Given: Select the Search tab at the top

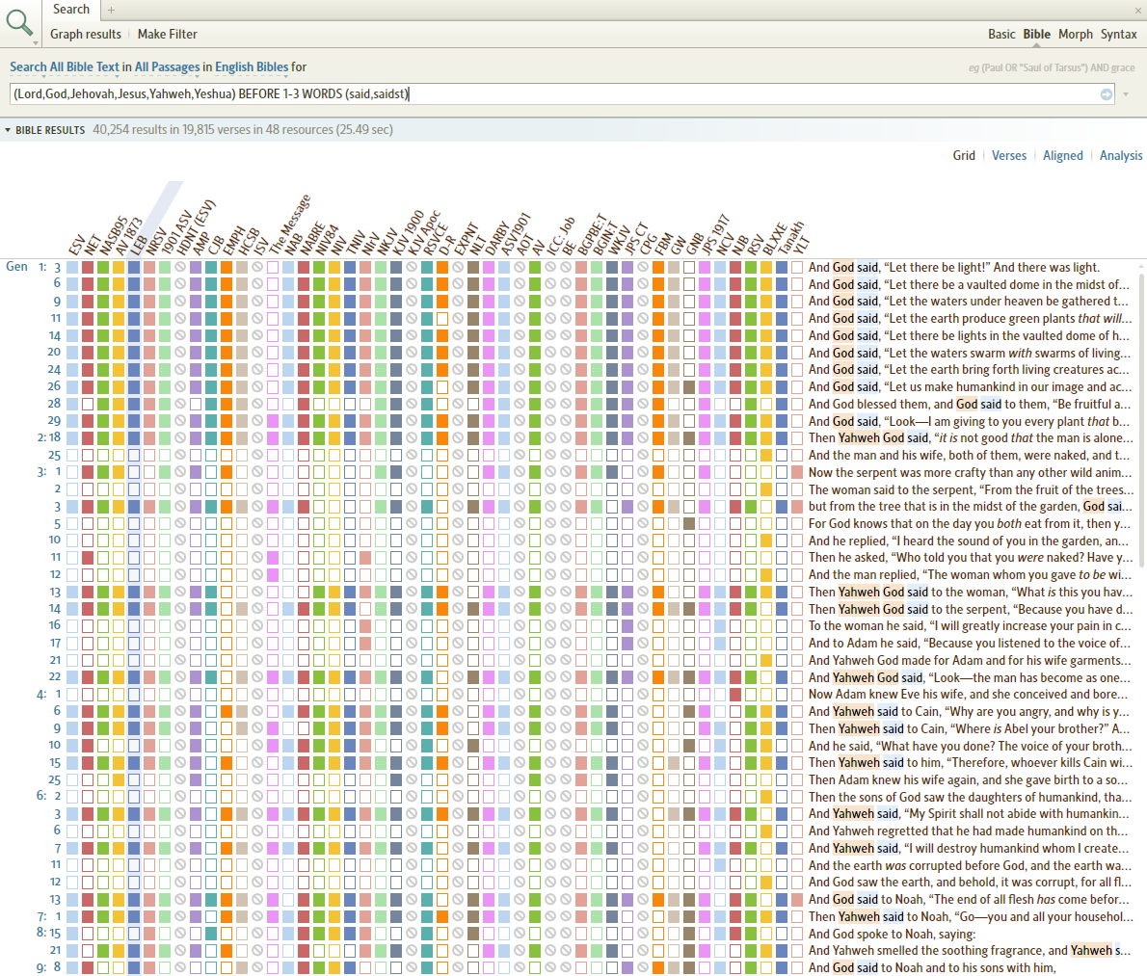Looking at the screenshot, I should 71,10.
